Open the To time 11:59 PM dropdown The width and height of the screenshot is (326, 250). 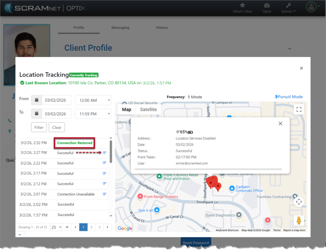[x=93, y=113]
